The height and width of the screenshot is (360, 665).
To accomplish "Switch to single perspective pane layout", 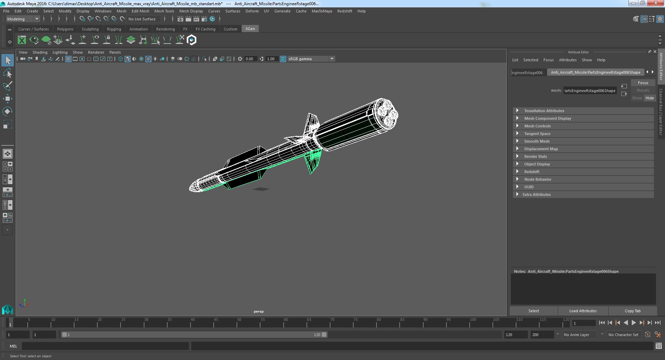I will (x=7, y=154).
